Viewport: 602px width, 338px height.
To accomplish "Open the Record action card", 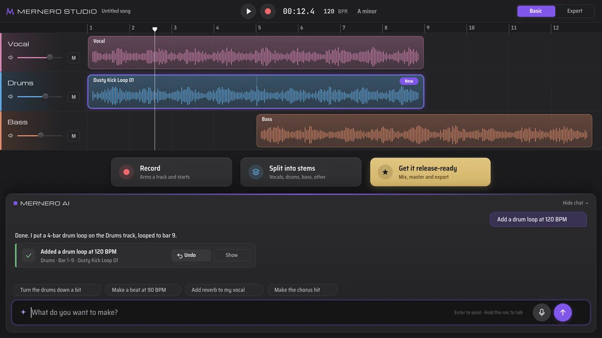I will coord(172,172).
